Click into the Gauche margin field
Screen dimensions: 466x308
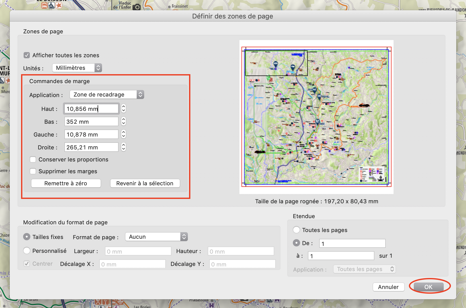[x=91, y=134]
